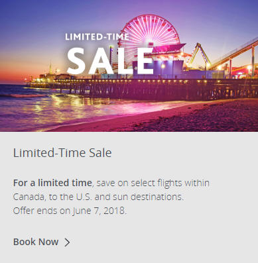
Task: Click the LIMITED-TIME overlay text on image
Action: pos(97,36)
